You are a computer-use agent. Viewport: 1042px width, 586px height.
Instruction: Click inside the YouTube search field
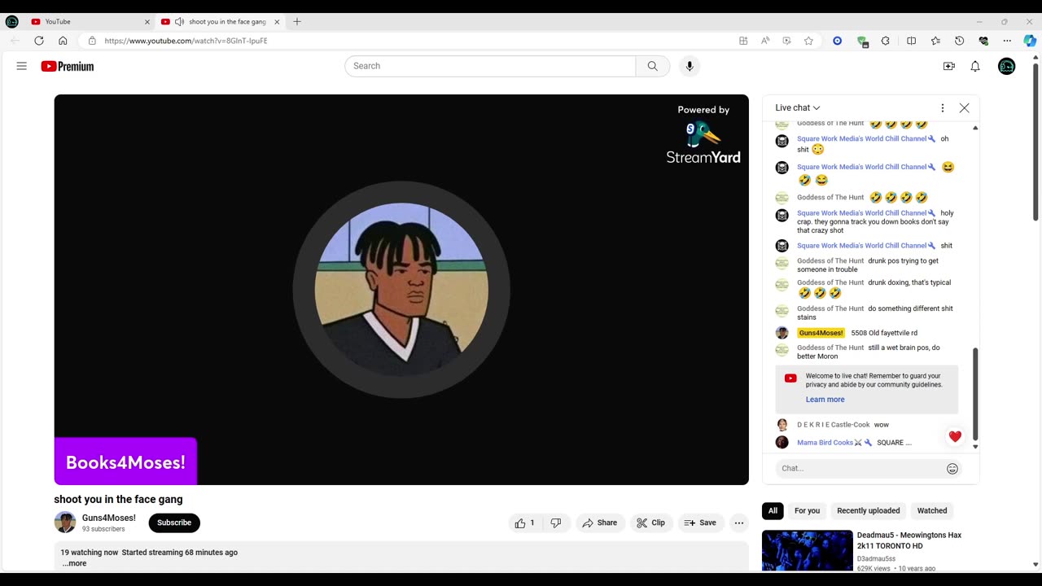(490, 66)
